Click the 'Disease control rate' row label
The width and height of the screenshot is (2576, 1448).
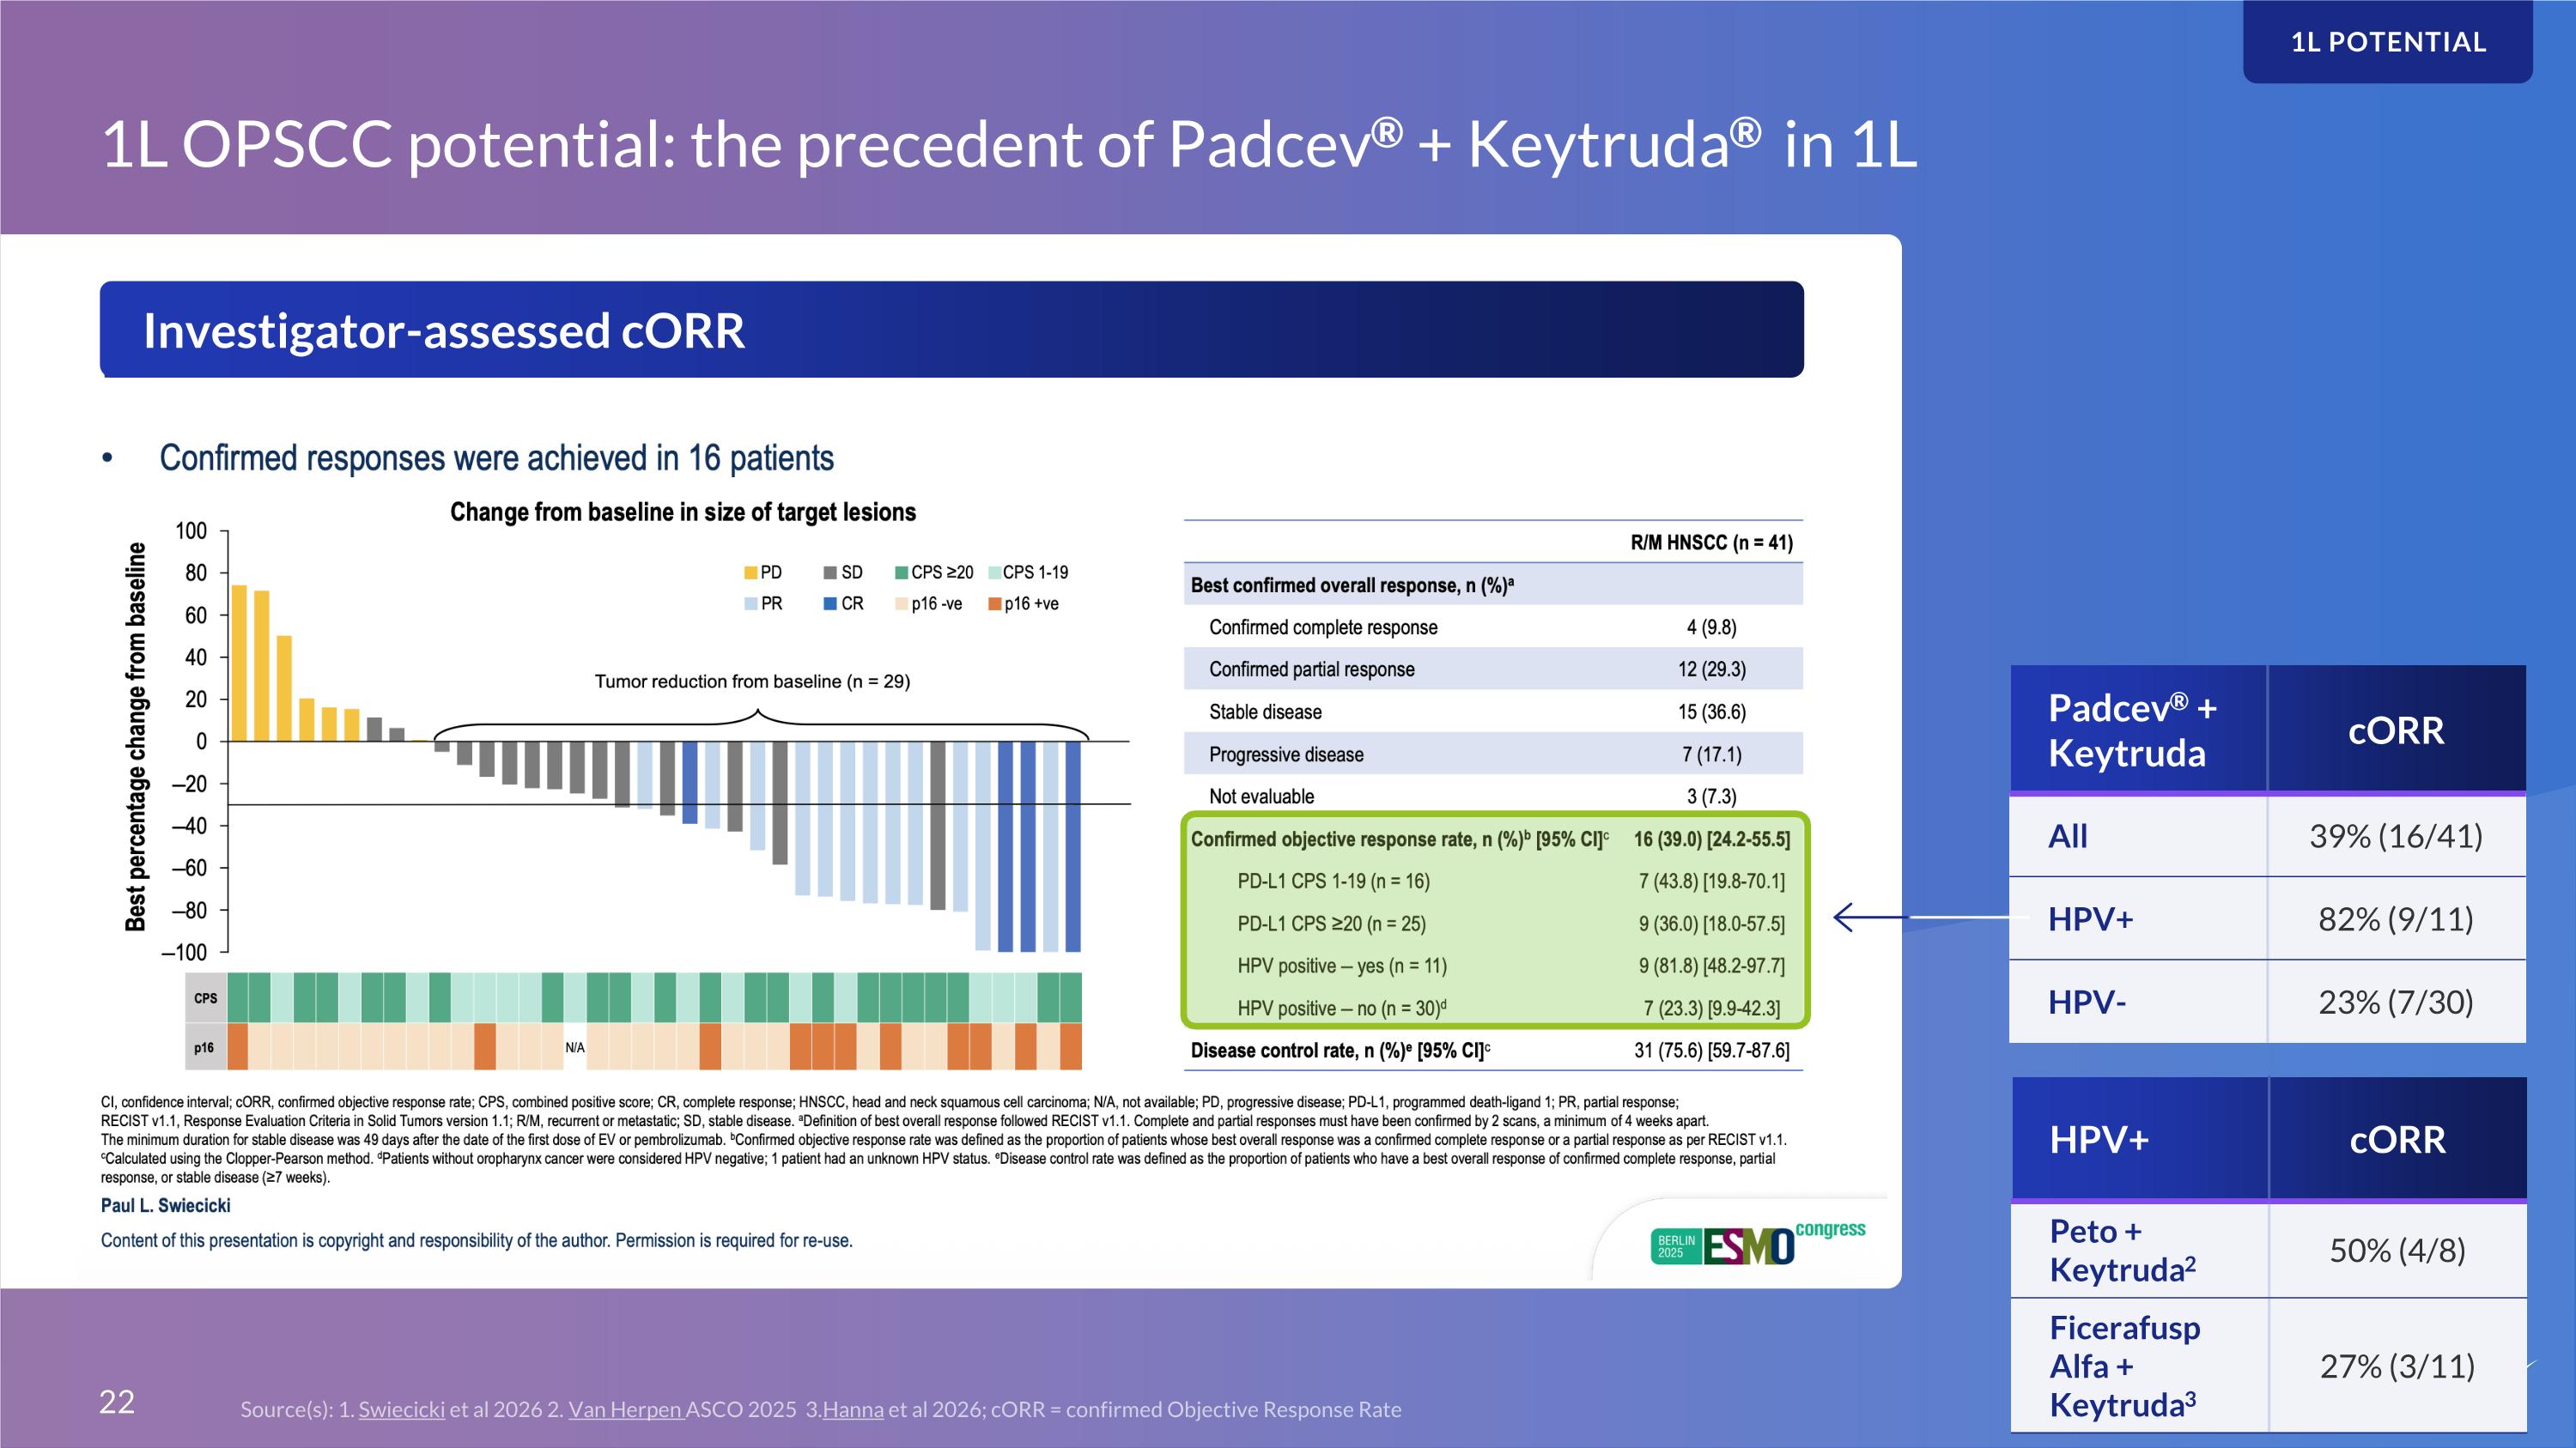1340,1051
